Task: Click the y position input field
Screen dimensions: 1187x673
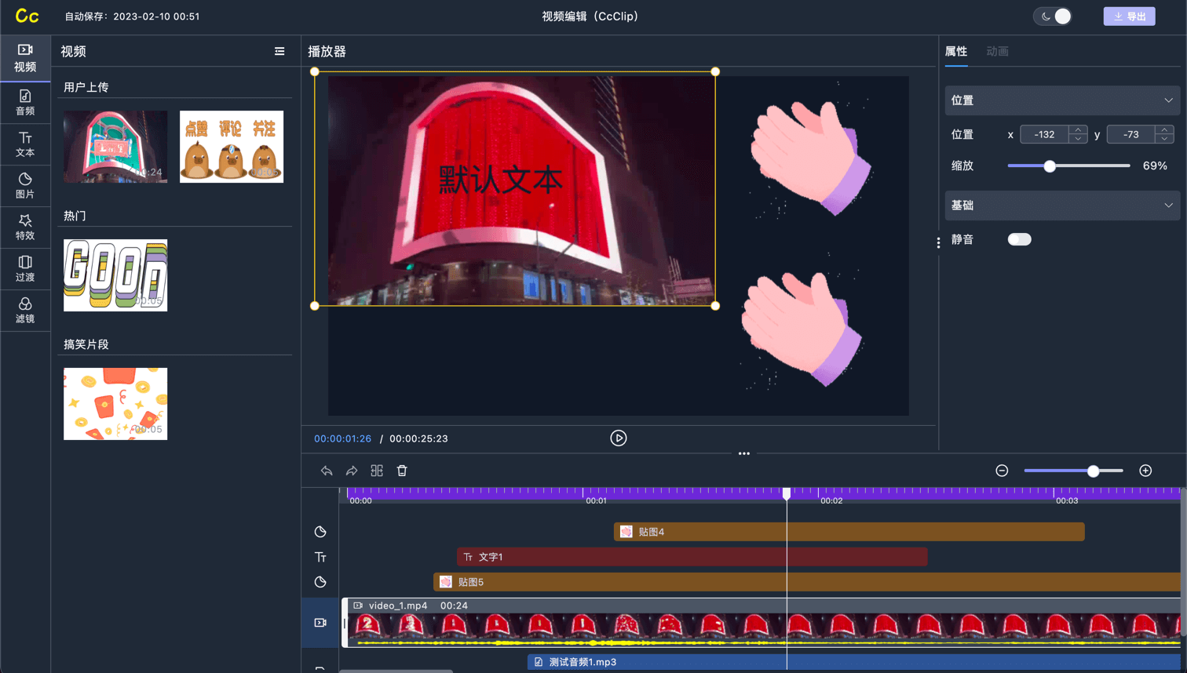Action: (1131, 134)
